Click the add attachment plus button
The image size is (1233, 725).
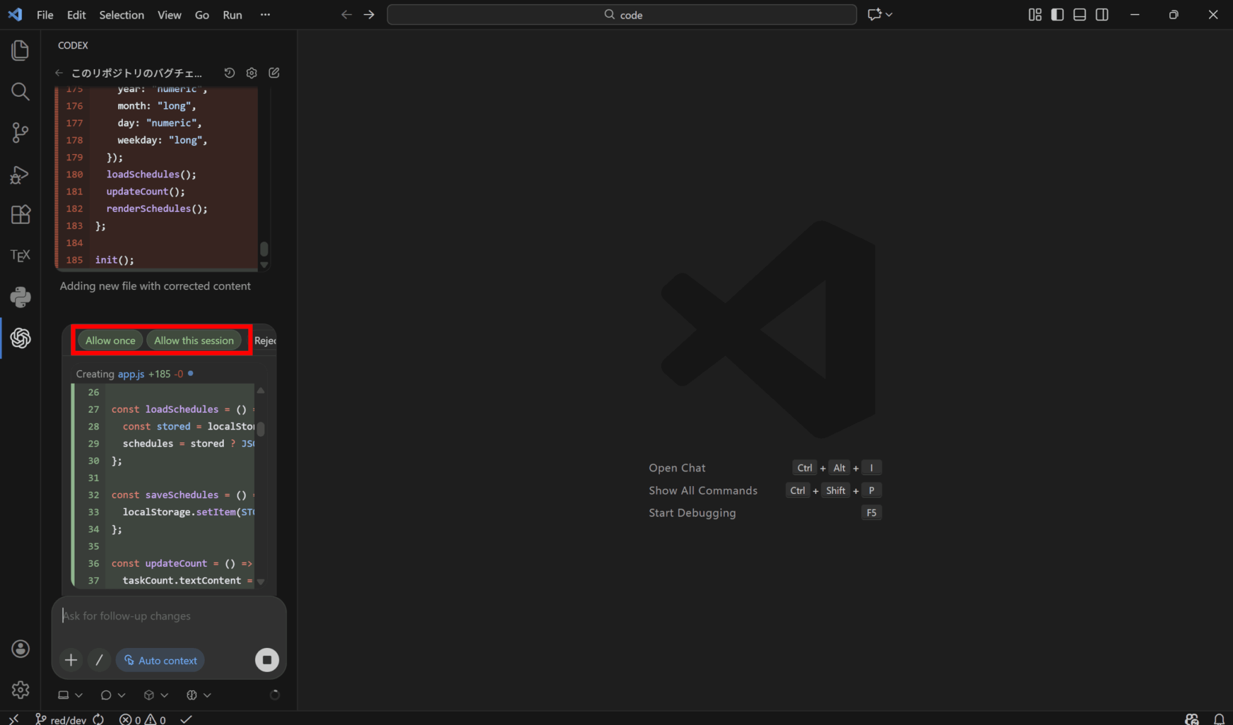(71, 660)
